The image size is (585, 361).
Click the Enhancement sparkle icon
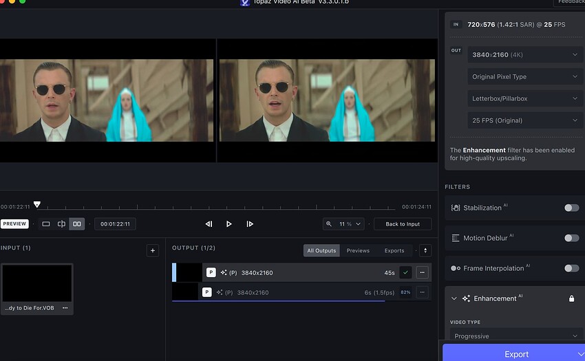tap(466, 298)
